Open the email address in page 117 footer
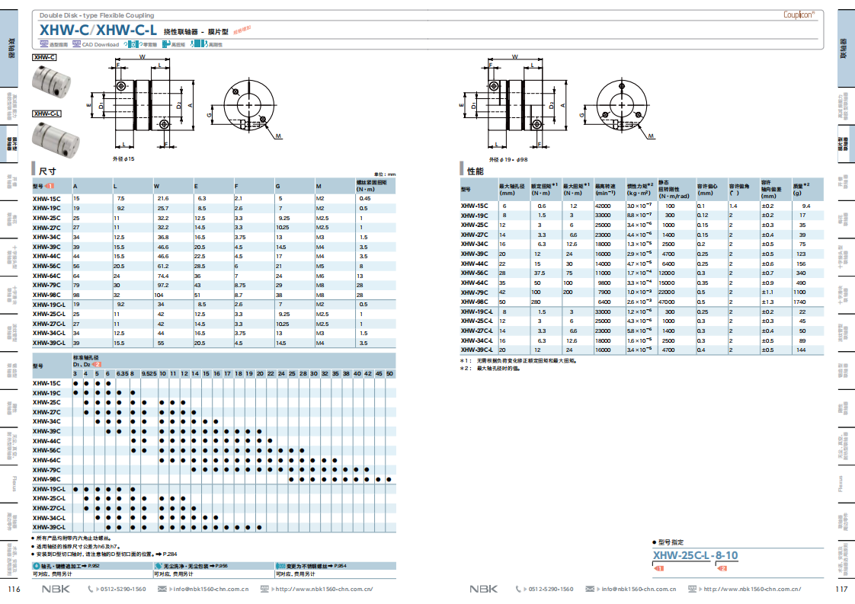This screenshot has width=855, height=604. 639,590
